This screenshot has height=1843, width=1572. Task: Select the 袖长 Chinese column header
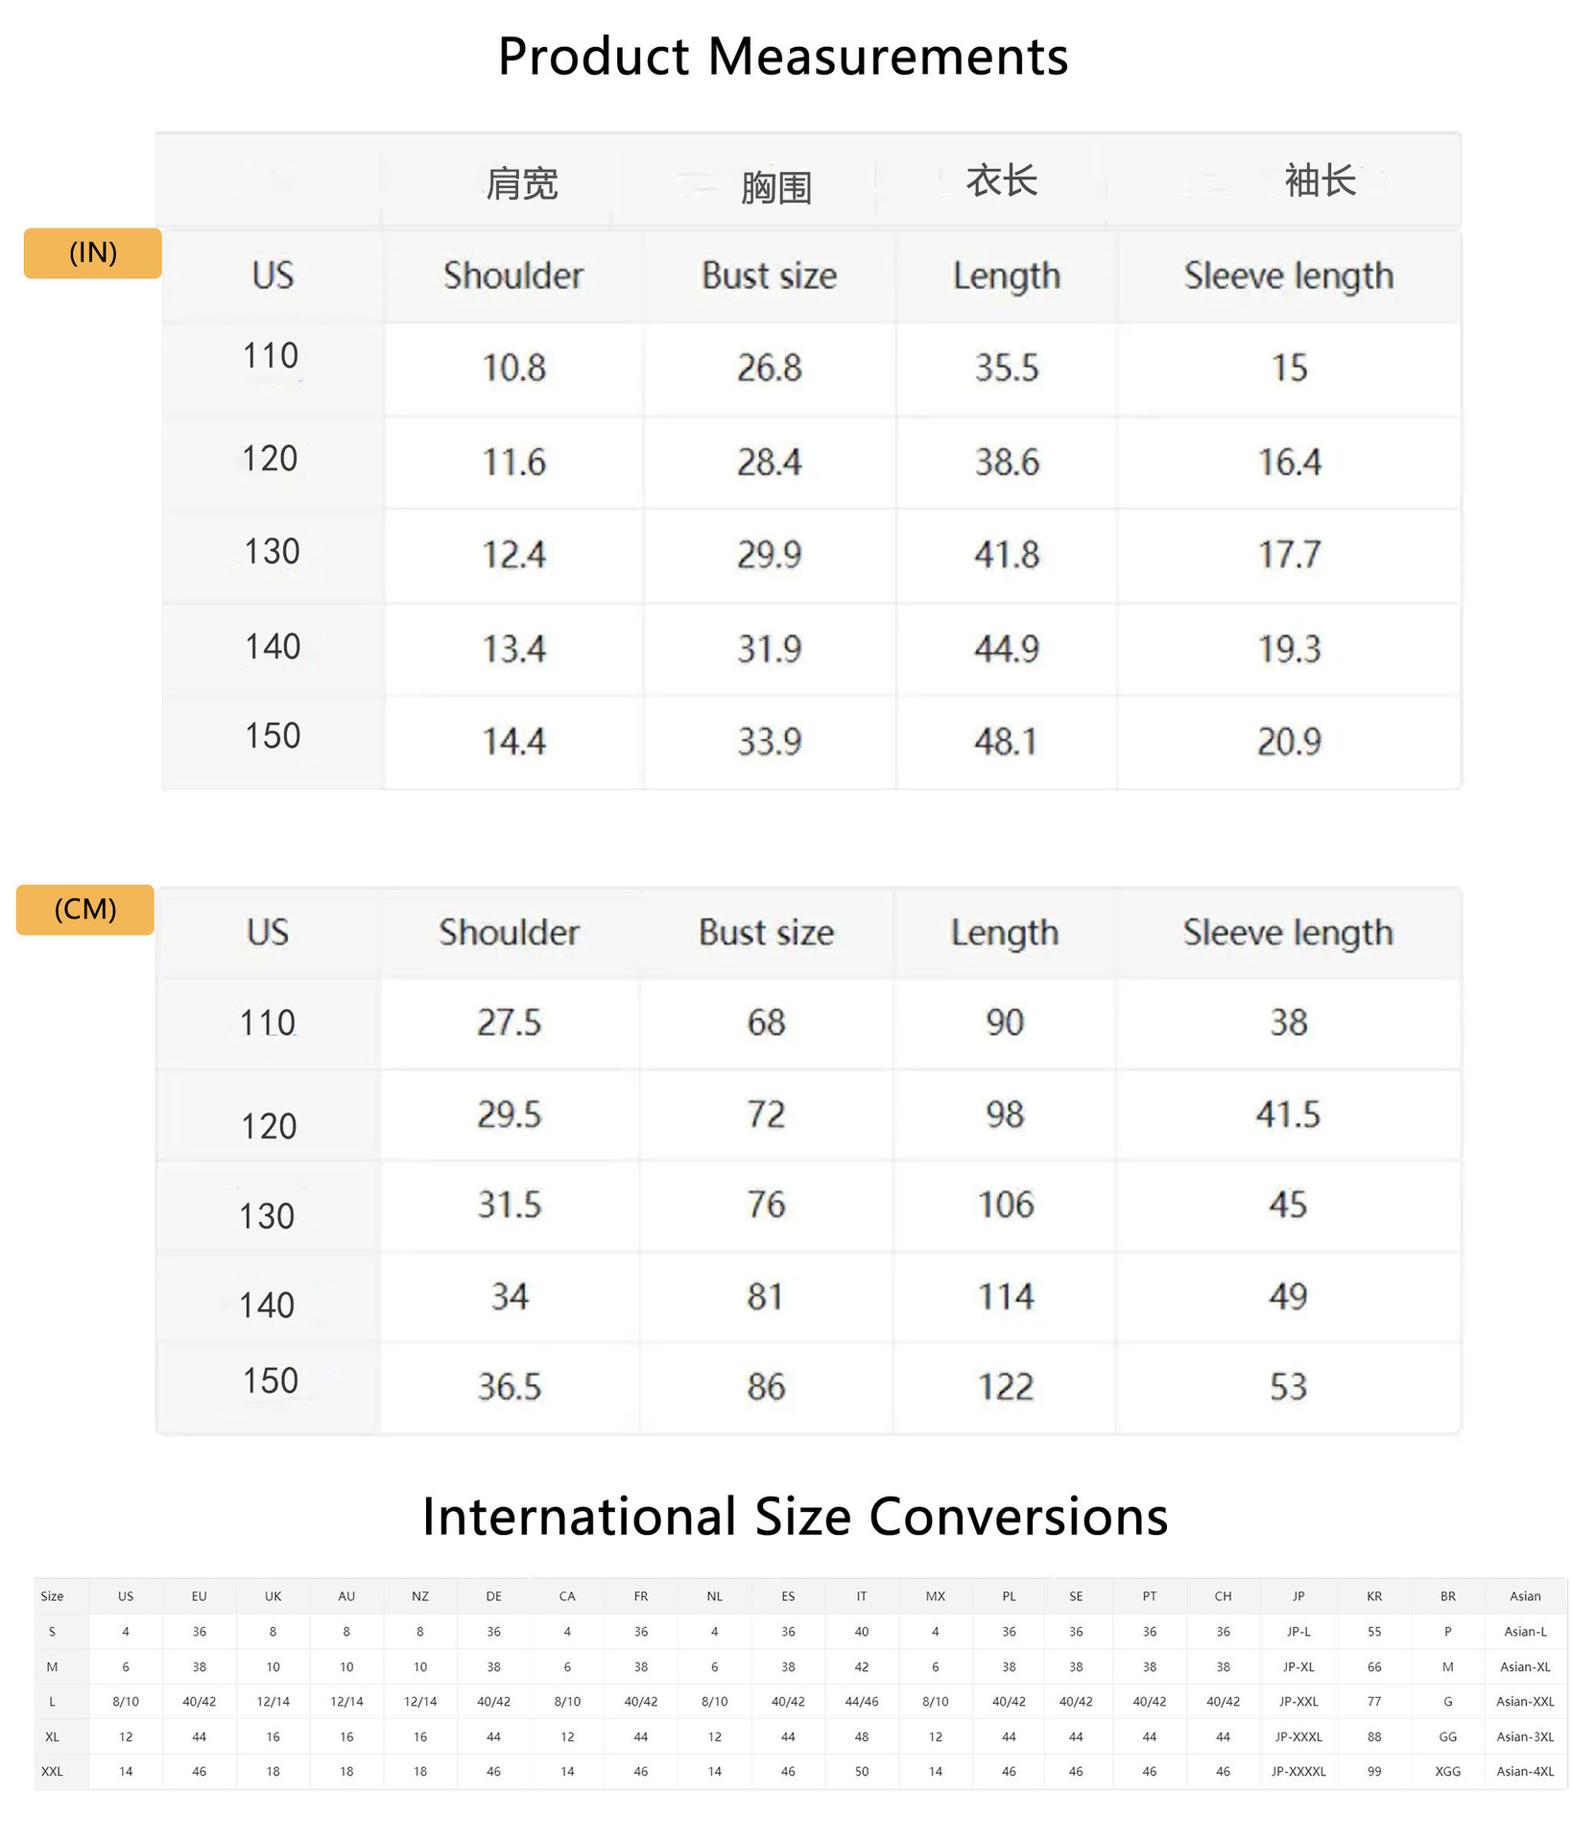1321,180
